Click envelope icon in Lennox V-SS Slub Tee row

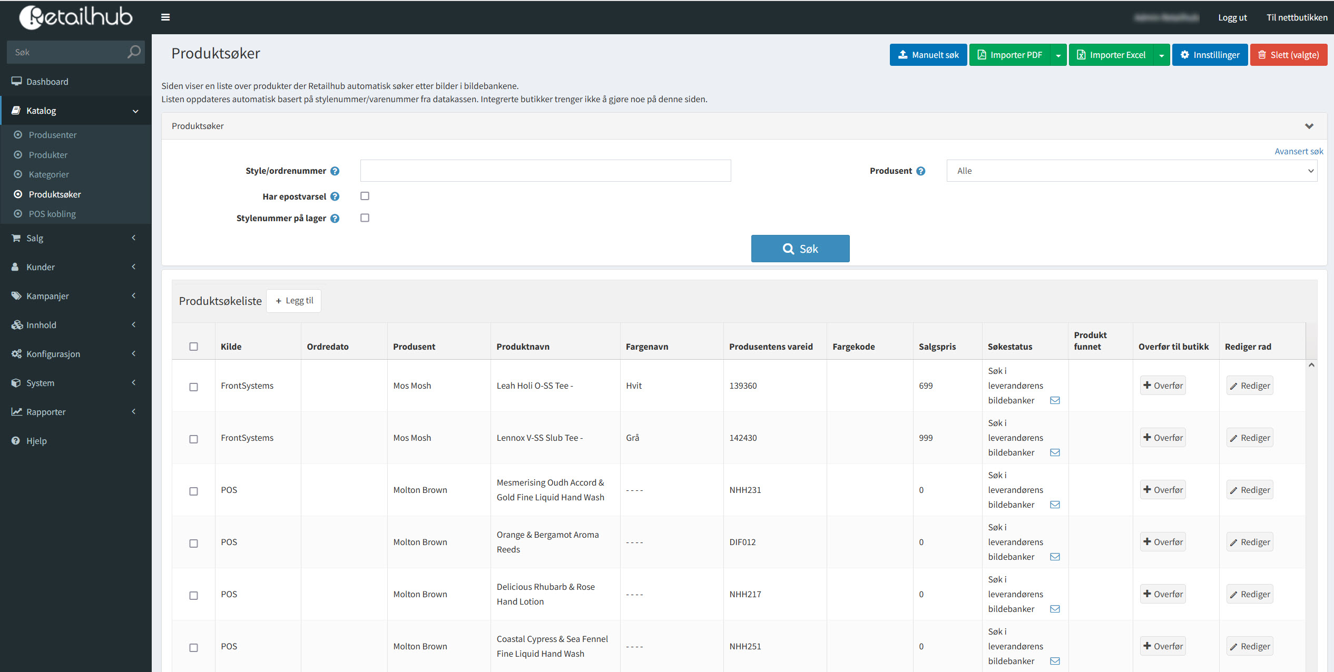pyautogui.click(x=1055, y=452)
